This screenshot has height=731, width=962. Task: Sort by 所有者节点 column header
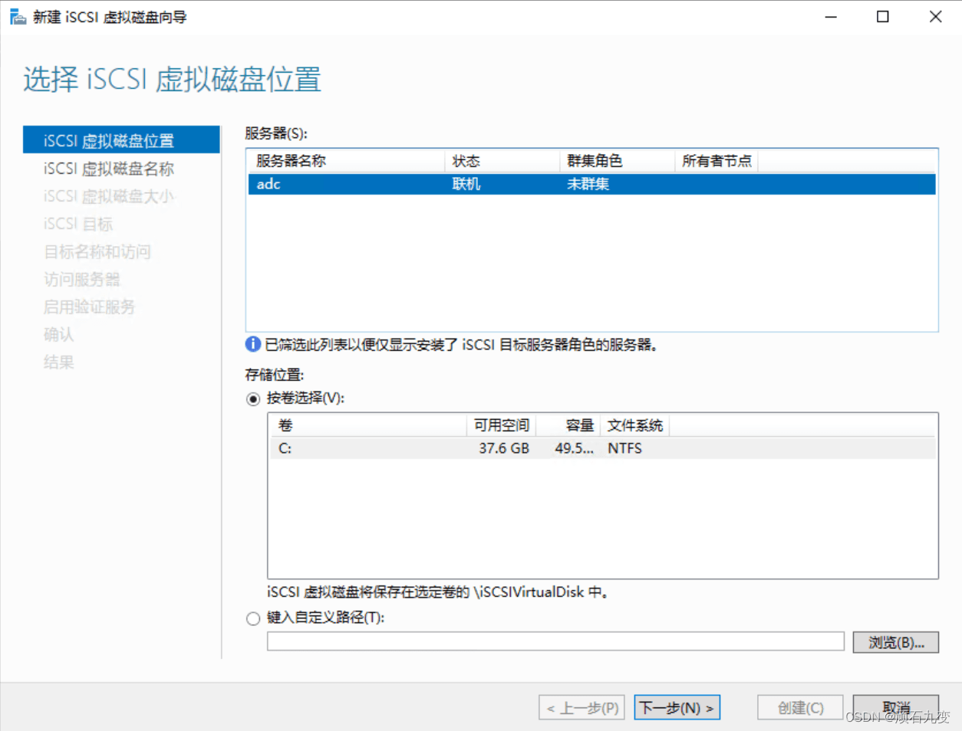717,161
